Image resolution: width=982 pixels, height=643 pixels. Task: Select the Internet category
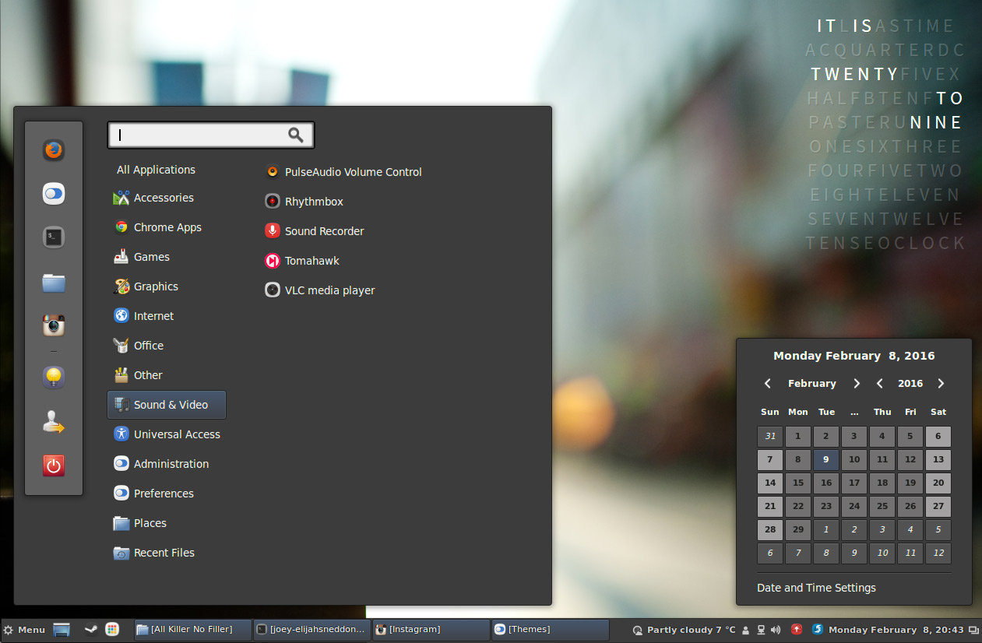click(x=153, y=315)
